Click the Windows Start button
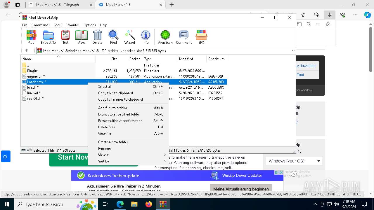The width and height of the screenshot is (374, 210). 7,204
